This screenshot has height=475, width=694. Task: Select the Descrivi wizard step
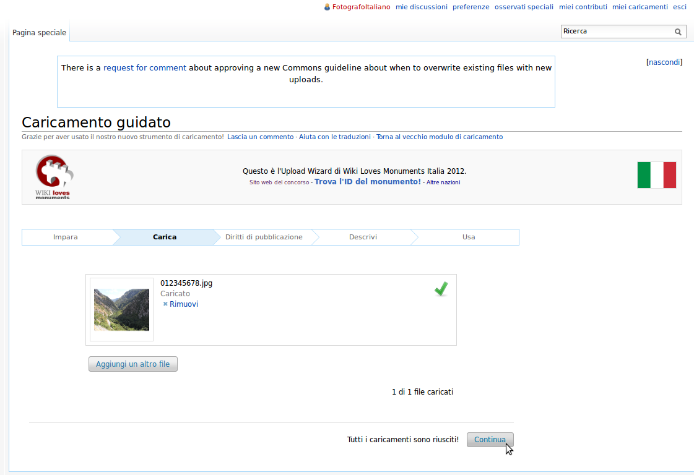pyautogui.click(x=363, y=237)
